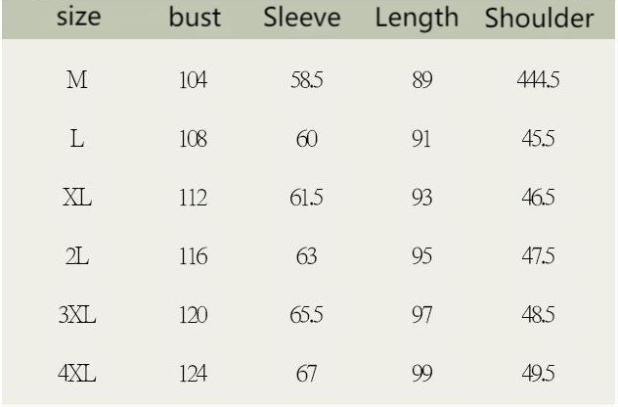Select the 4XL size row label
This screenshot has height=407, width=618.
point(77,373)
